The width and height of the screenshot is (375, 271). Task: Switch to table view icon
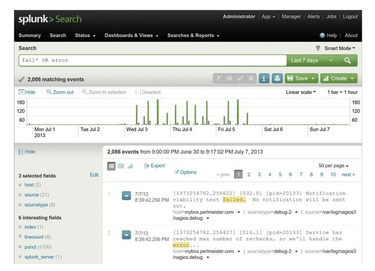coord(121,166)
